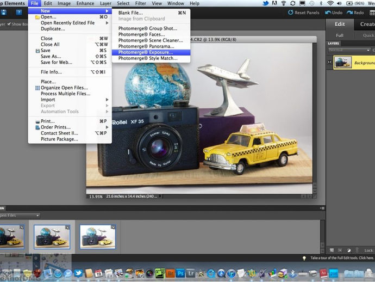
Task: Toggle the Show Bounding Box checkbox
Action: pos(9,24)
